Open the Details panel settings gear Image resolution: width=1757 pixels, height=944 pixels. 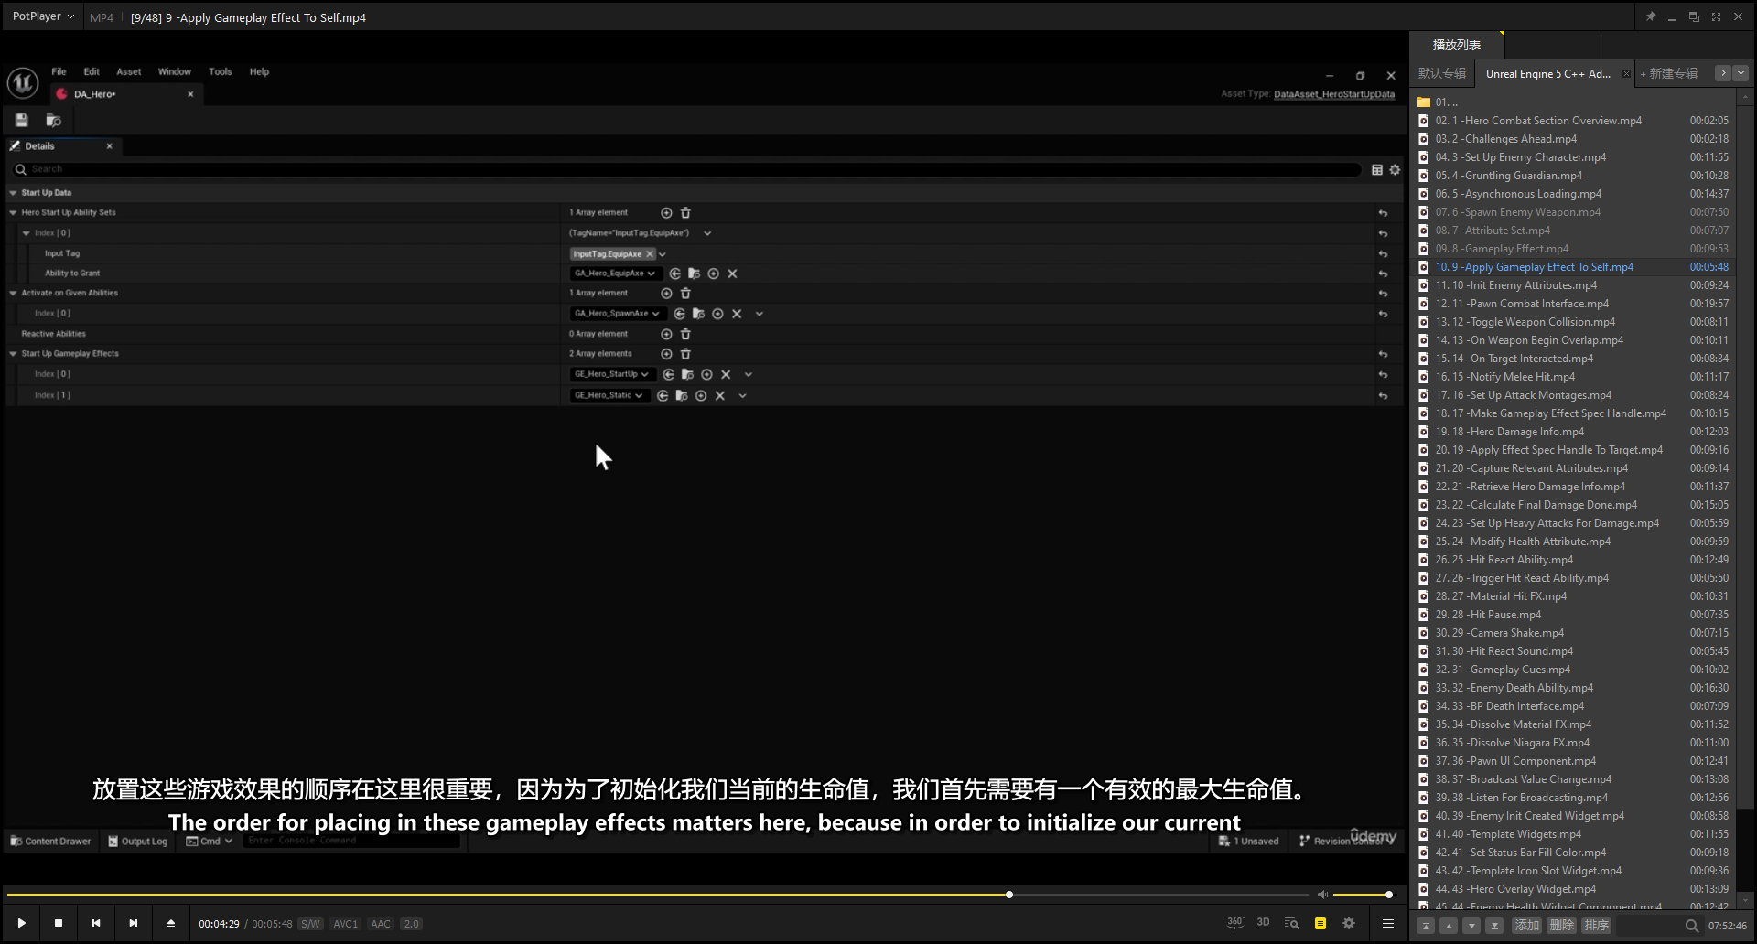pos(1395,169)
